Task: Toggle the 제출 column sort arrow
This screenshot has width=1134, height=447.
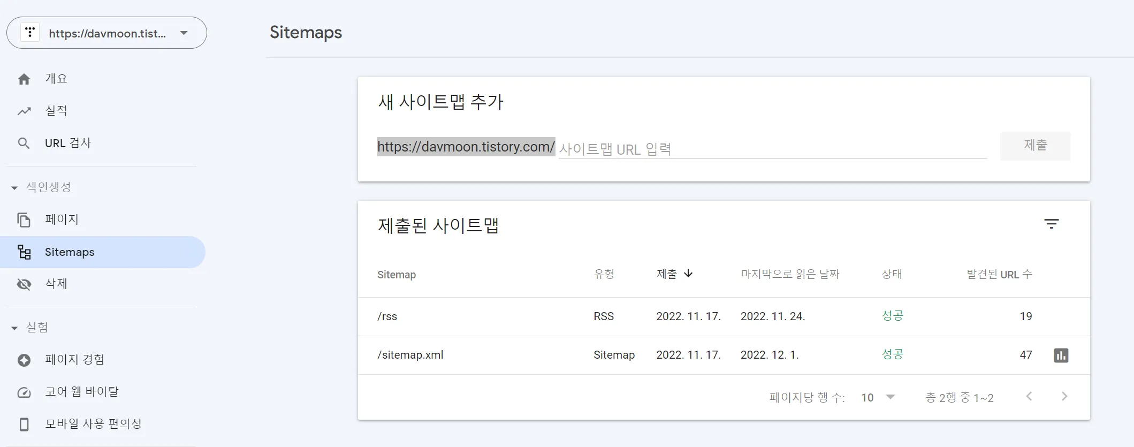Action: 689,274
